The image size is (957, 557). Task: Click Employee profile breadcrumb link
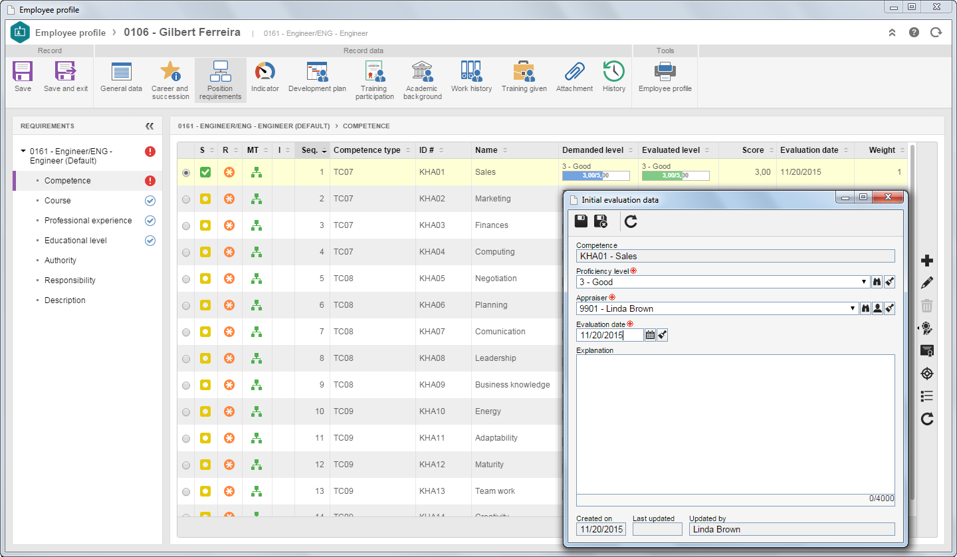pyautogui.click(x=70, y=33)
